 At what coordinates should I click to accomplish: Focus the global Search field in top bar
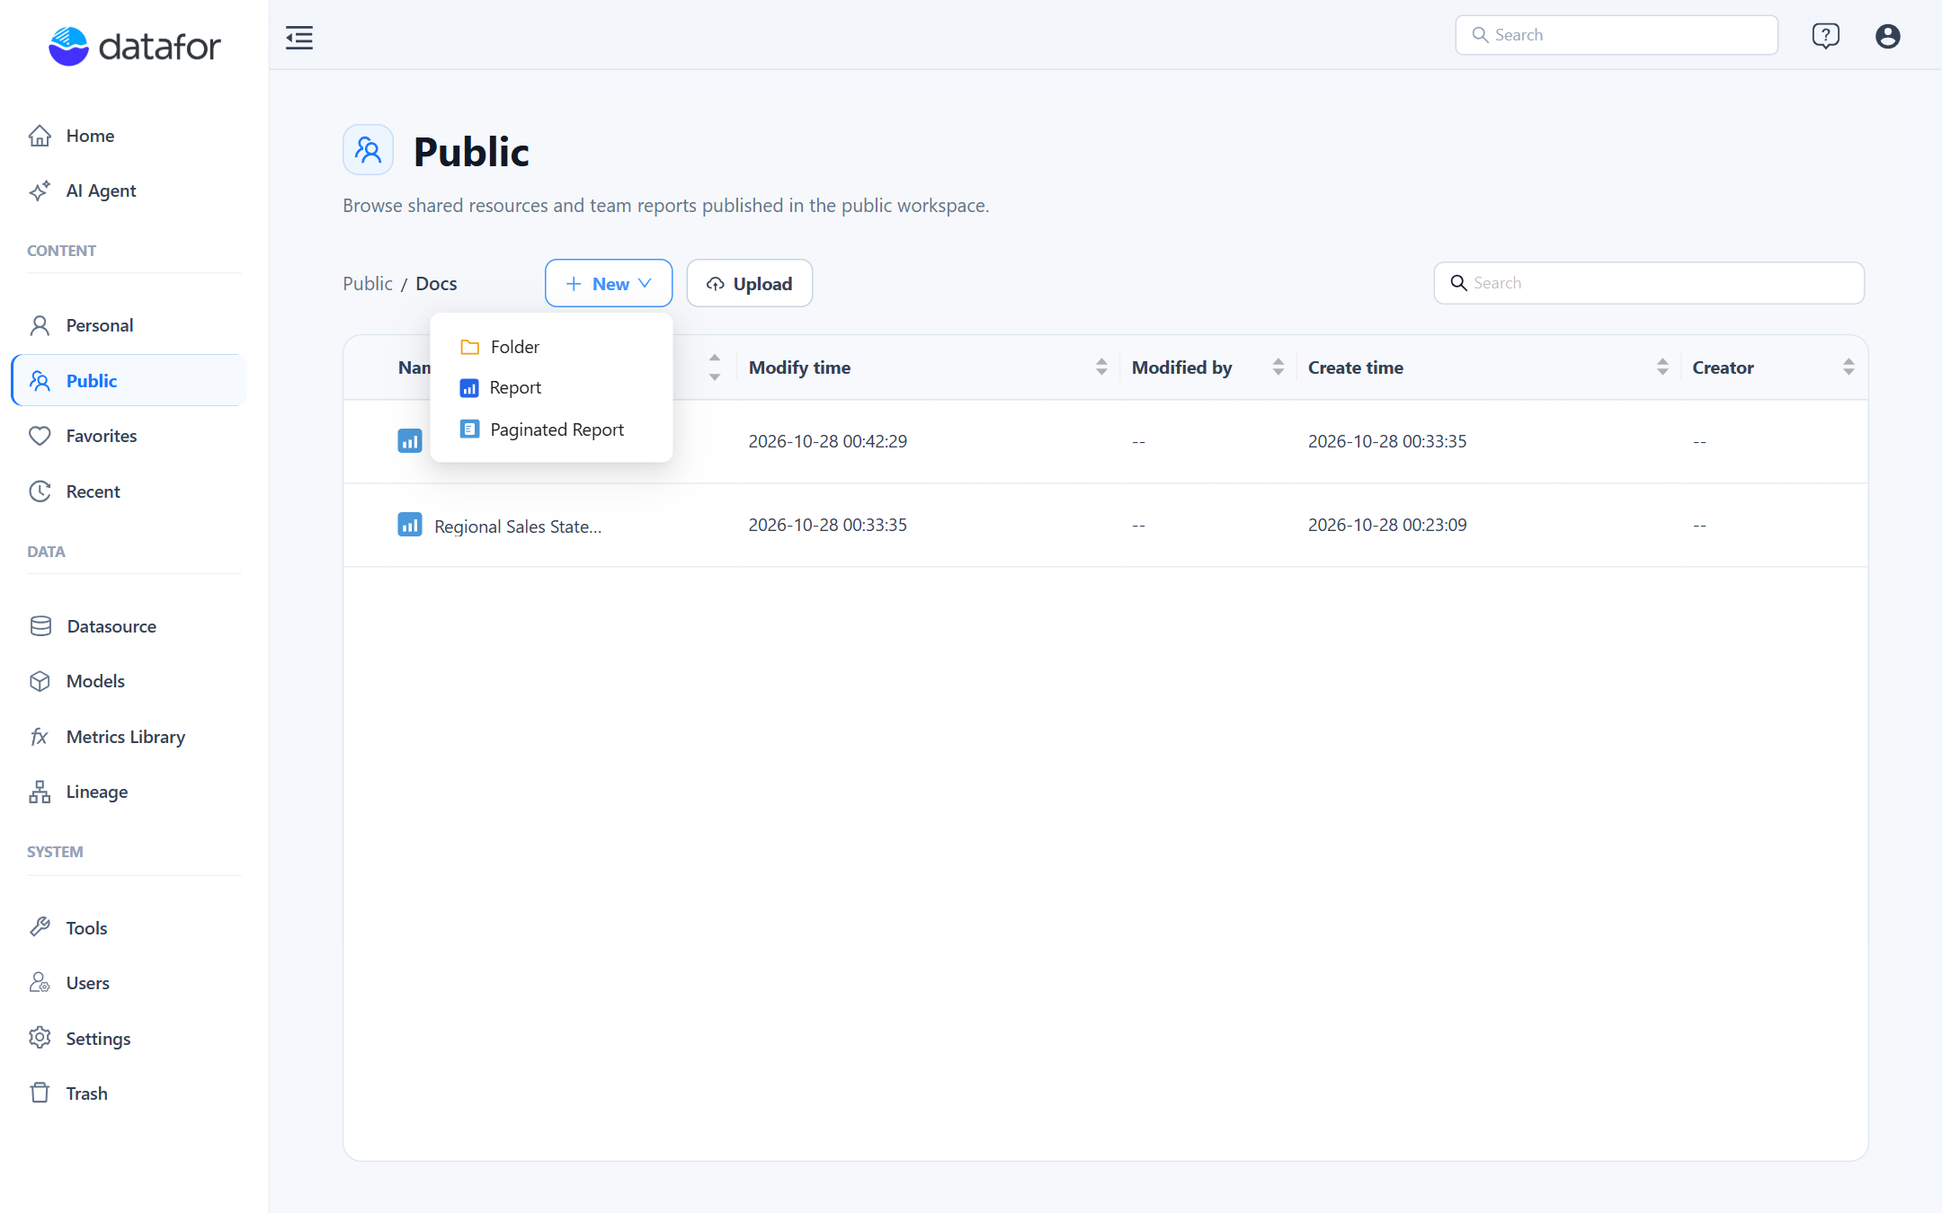click(x=1617, y=35)
